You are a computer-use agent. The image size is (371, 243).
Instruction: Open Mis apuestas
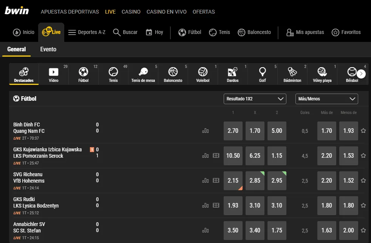(x=305, y=32)
